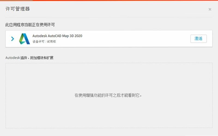Image resolution: width=218 pixels, height=136 pixels.
Task: Click the 此应用程序当前正在使用许可 heading
Action: (x=30, y=25)
